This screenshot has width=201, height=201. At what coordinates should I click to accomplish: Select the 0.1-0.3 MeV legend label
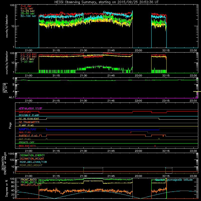pos(29,54)
